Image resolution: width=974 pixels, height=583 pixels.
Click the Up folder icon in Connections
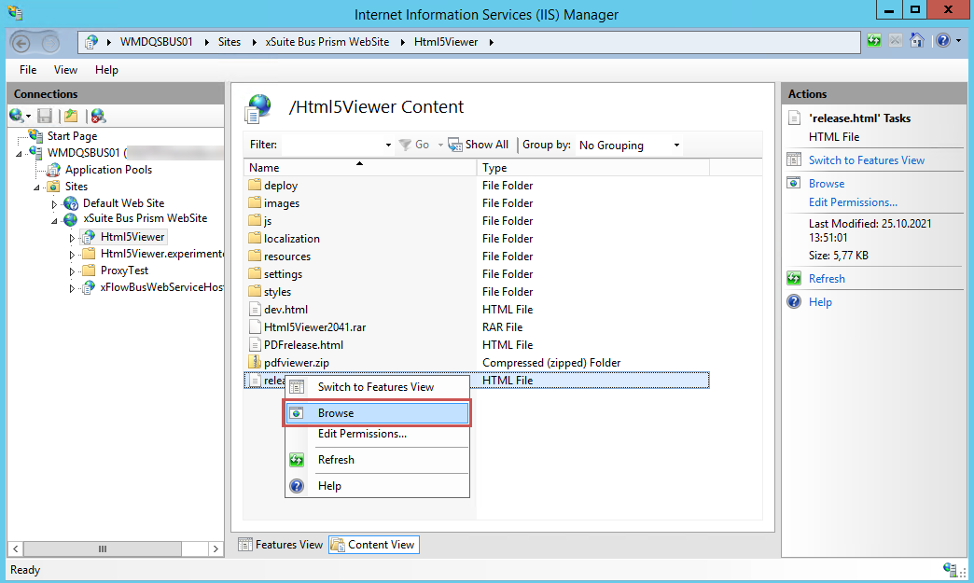pos(71,116)
